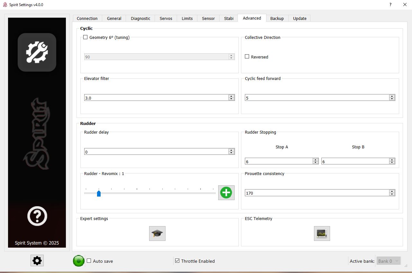The height and width of the screenshot is (273, 412).
Task: Open help question mark icon in sidebar
Action: [x=37, y=216]
